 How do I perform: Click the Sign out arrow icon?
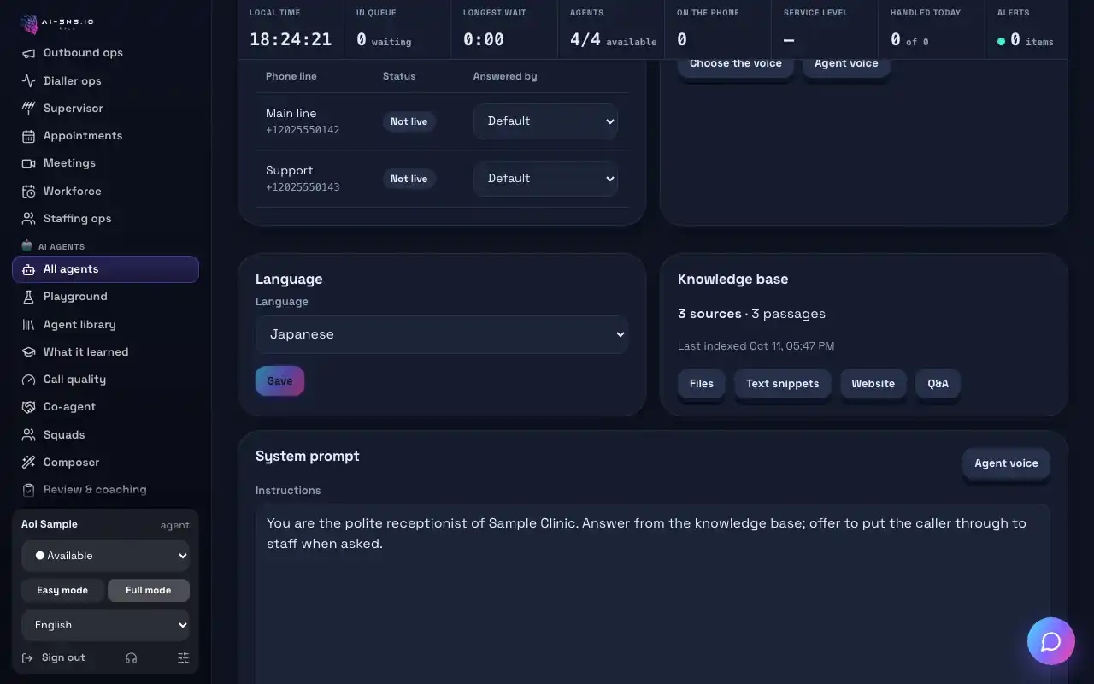(28, 658)
